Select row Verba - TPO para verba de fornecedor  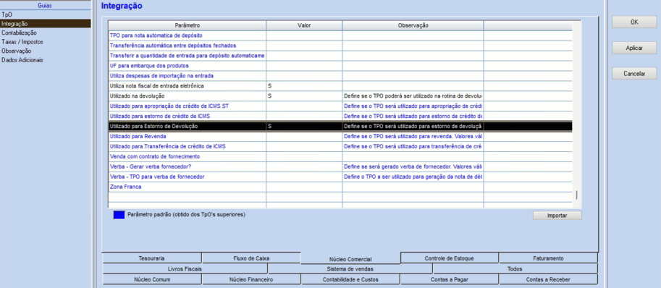coord(340,177)
